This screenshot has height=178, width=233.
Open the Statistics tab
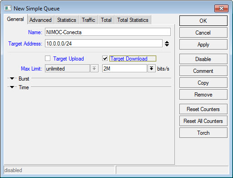pos(66,20)
